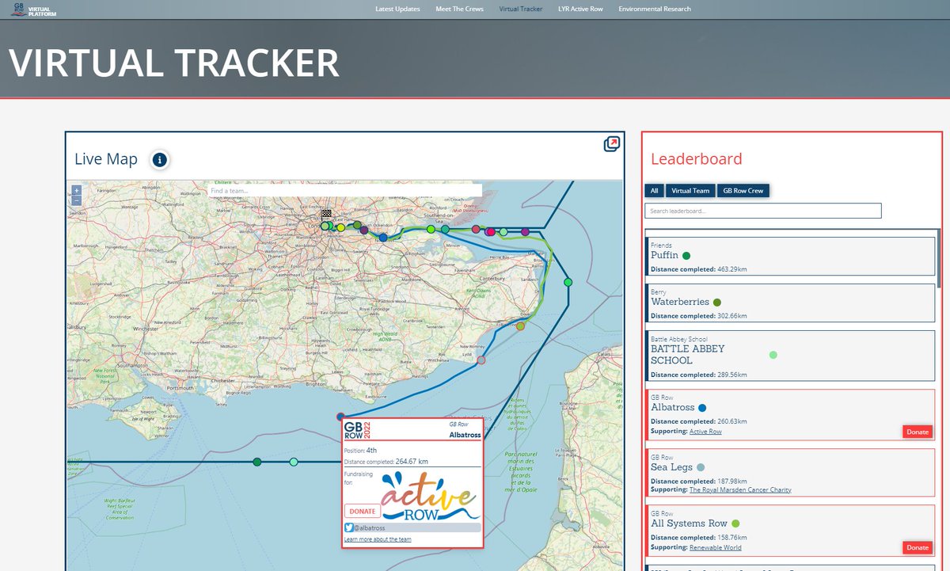Select the BATTLE ABBEY SCHOOL leaderboard entry

(791, 356)
